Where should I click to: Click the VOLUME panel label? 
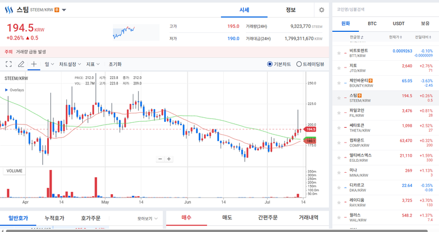point(14,171)
